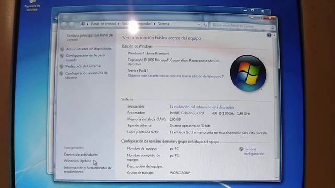Click the help question mark icon
335x188 pixels.
coord(269,35)
